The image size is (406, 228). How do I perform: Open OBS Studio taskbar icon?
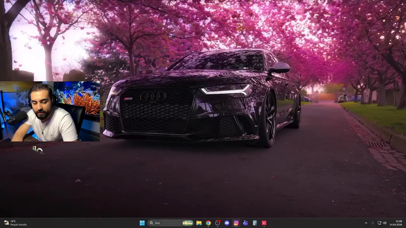(x=218, y=223)
